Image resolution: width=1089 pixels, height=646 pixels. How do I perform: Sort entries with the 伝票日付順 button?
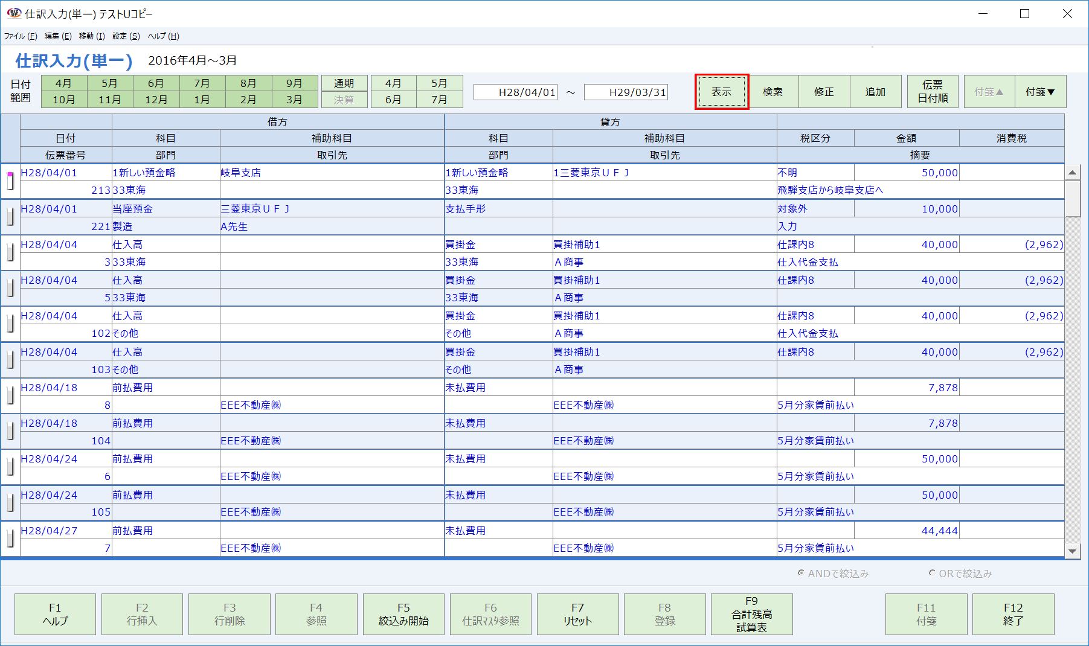932,91
